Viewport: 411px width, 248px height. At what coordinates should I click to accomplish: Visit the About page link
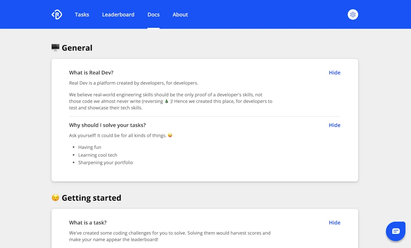pyautogui.click(x=180, y=14)
